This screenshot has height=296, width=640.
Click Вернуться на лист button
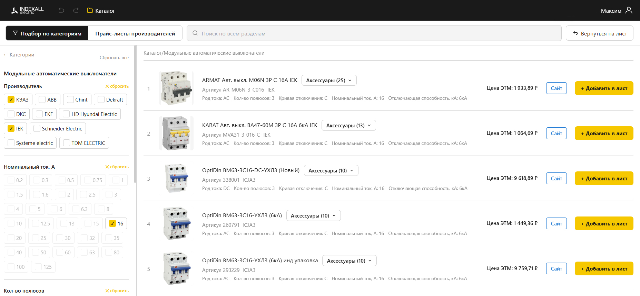600,33
